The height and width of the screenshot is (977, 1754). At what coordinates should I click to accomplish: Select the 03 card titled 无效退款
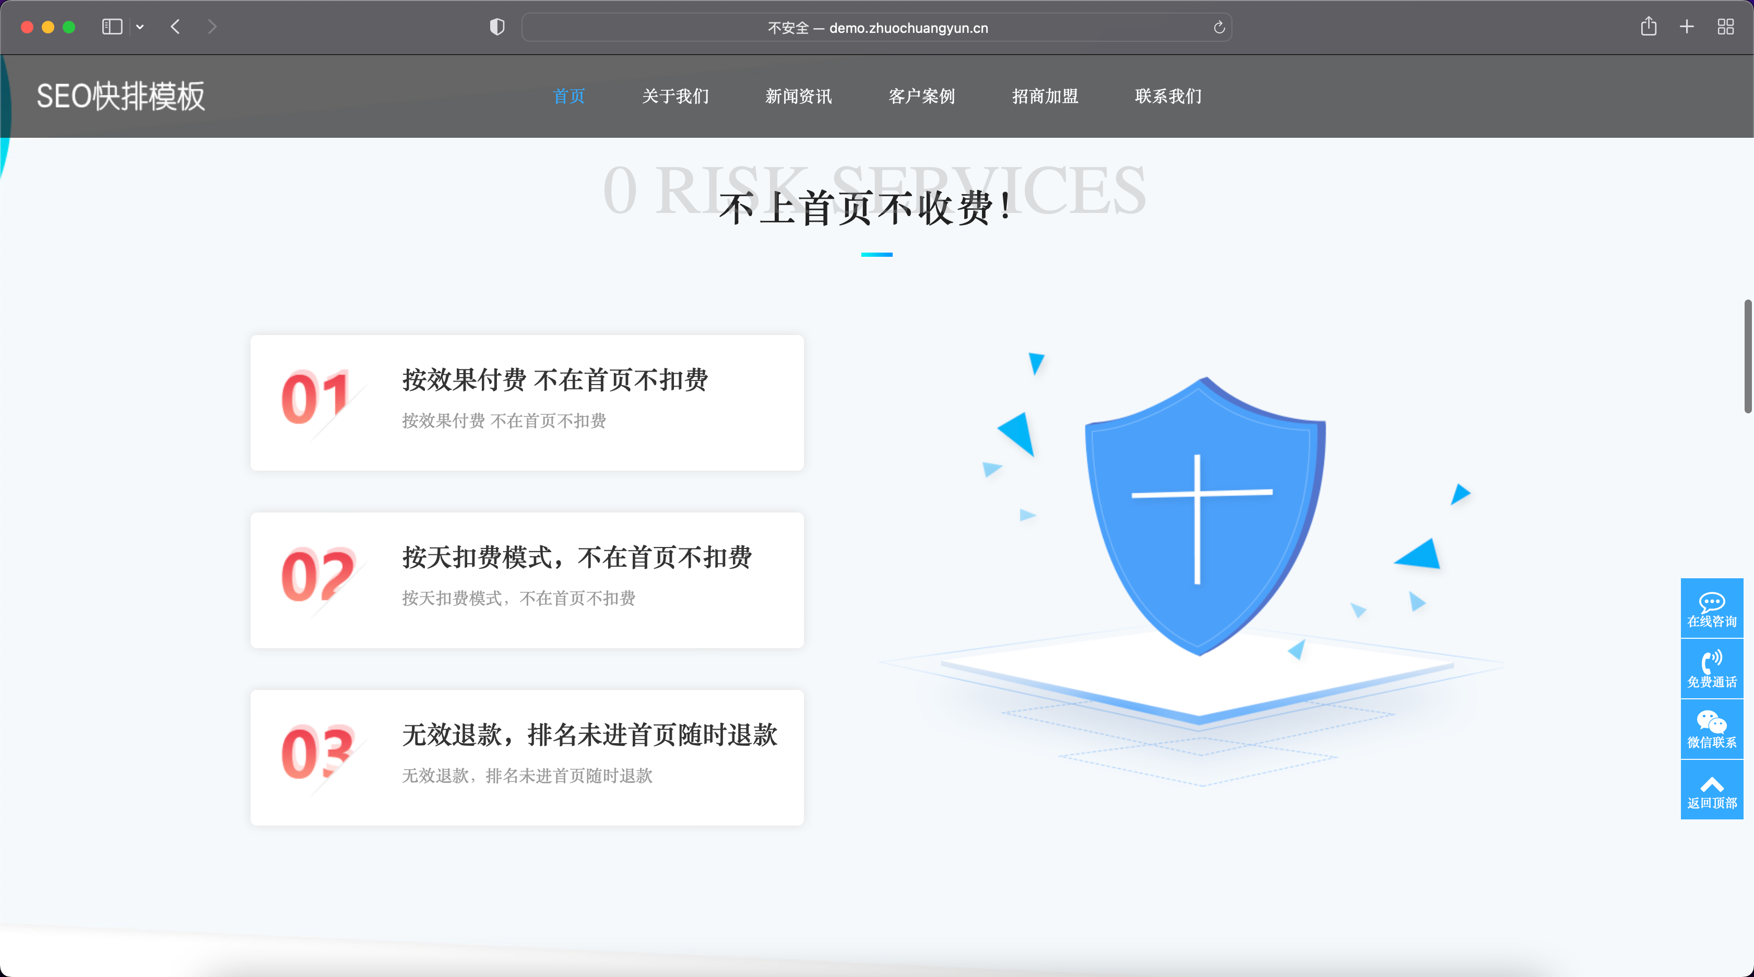tap(527, 758)
